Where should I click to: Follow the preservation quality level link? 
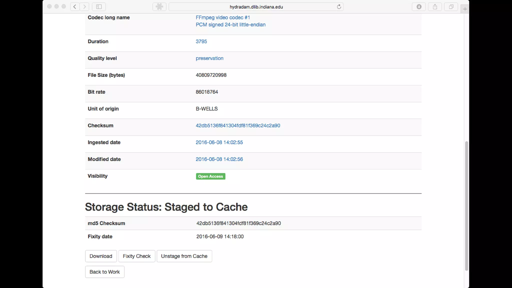click(x=209, y=58)
